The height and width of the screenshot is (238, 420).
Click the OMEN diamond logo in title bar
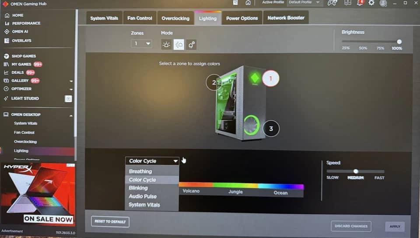5,4
